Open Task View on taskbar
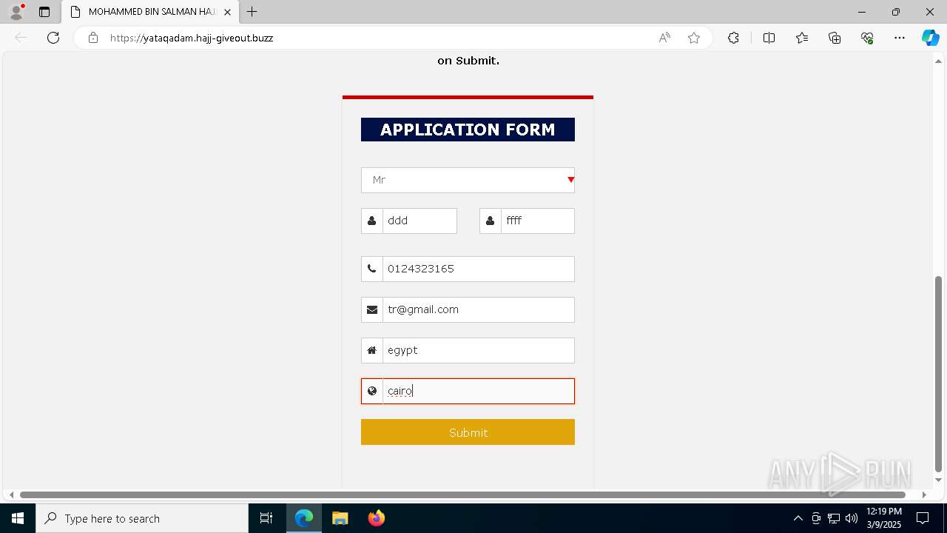 tap(266, 518)
